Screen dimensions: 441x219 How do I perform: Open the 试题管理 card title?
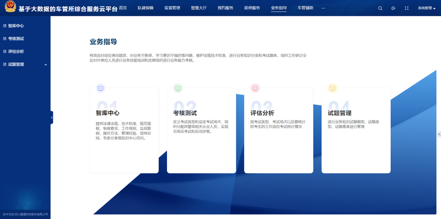[x=340, y=113]
